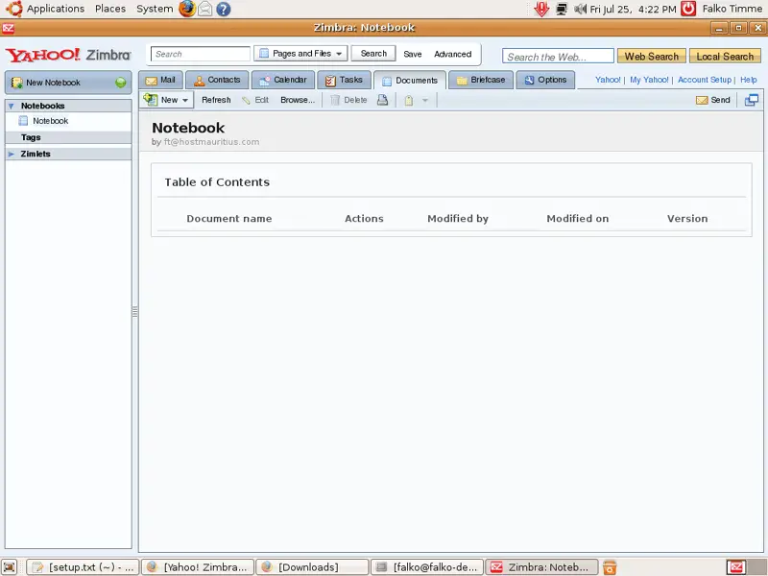Screen dimensions: 768x576
Task: Click the Show Desktop icon in bottom panel
Action: 10,567
